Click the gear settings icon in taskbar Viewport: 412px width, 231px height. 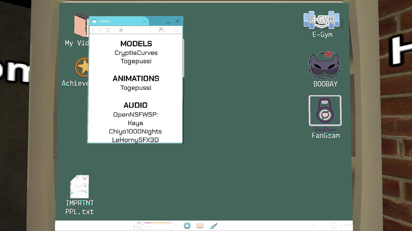click(x=187, y=226)
